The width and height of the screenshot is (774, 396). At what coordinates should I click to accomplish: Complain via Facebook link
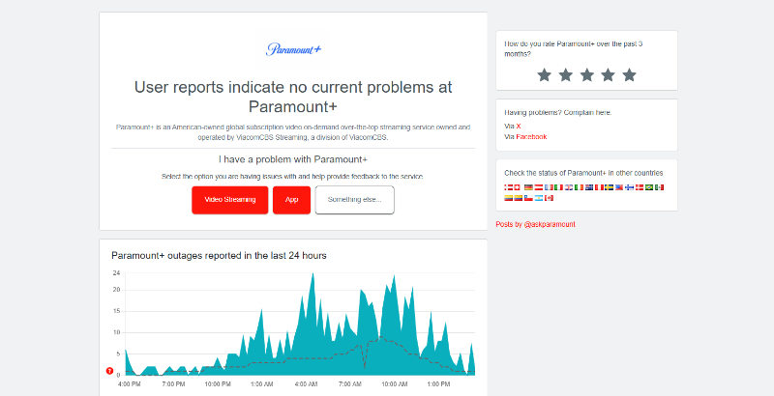531,137
